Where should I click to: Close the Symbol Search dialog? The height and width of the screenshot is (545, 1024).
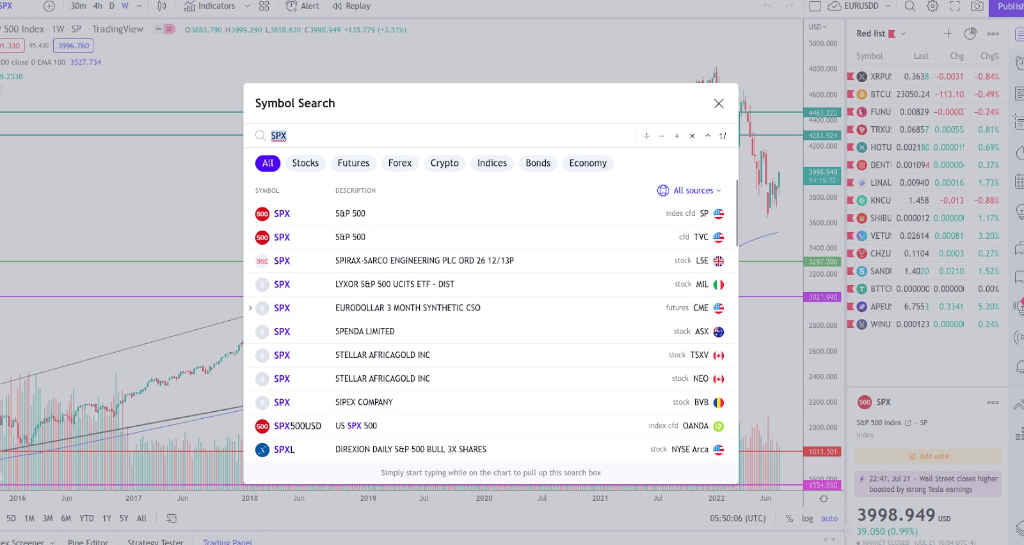pyautogui.click(x=719, y=103)
